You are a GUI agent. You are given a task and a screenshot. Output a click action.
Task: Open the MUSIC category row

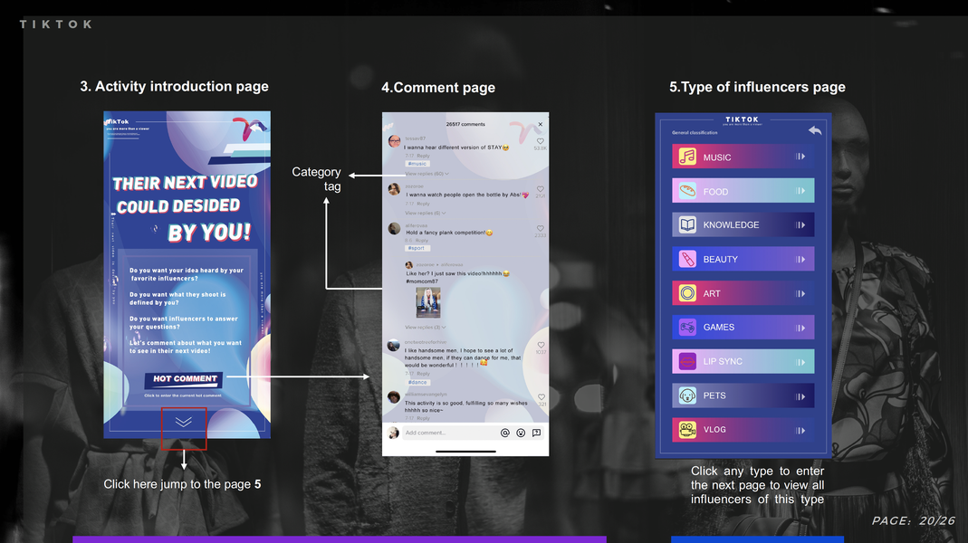click(743, 157)
